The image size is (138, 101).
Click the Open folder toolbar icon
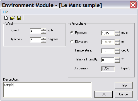(13, 18)
